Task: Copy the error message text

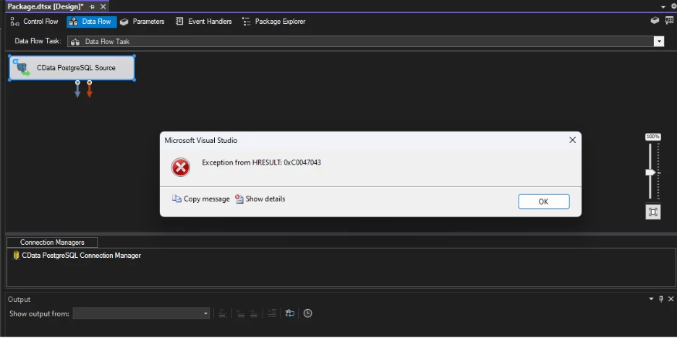Action: click(x=201, y=199)
